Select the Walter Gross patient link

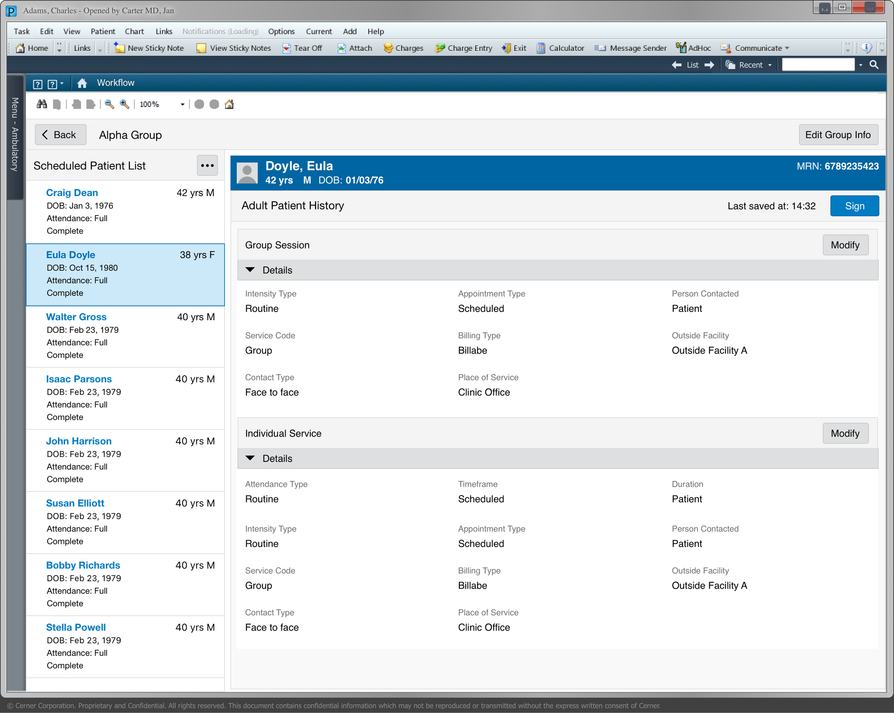(x=76, y=316)
